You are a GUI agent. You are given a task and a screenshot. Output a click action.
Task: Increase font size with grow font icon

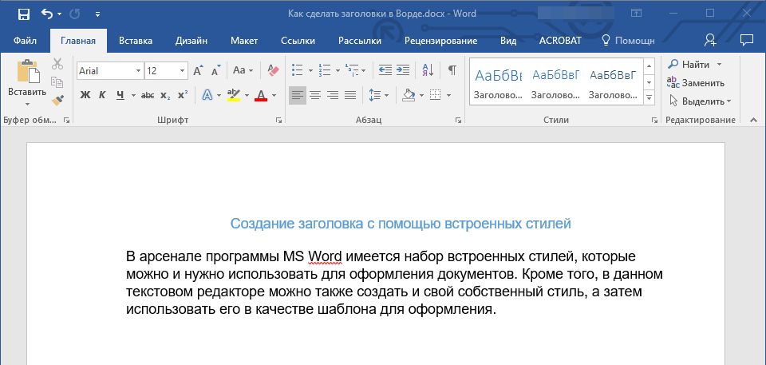pos(199,70)
